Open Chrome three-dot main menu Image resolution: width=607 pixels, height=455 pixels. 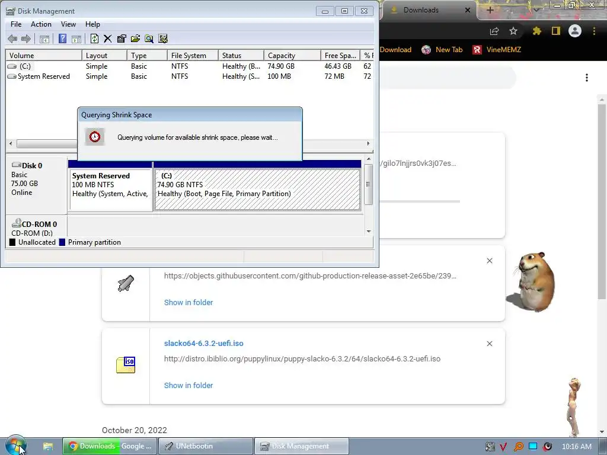(x=594, y=31)
